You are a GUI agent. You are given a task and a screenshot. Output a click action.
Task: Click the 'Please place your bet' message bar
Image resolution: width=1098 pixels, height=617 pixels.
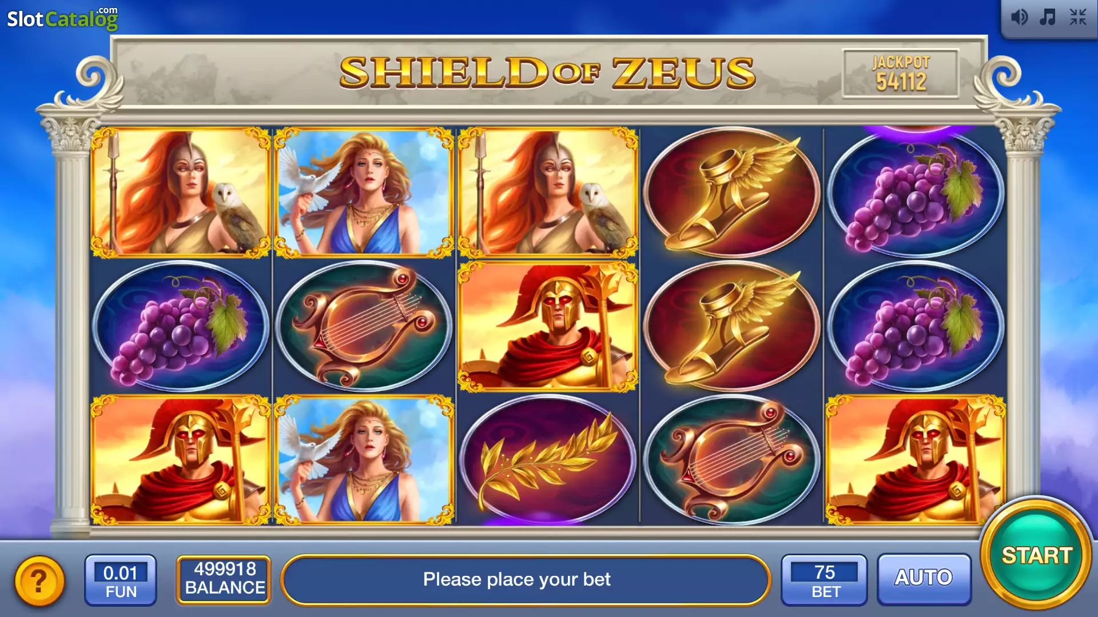pos(526,580)
